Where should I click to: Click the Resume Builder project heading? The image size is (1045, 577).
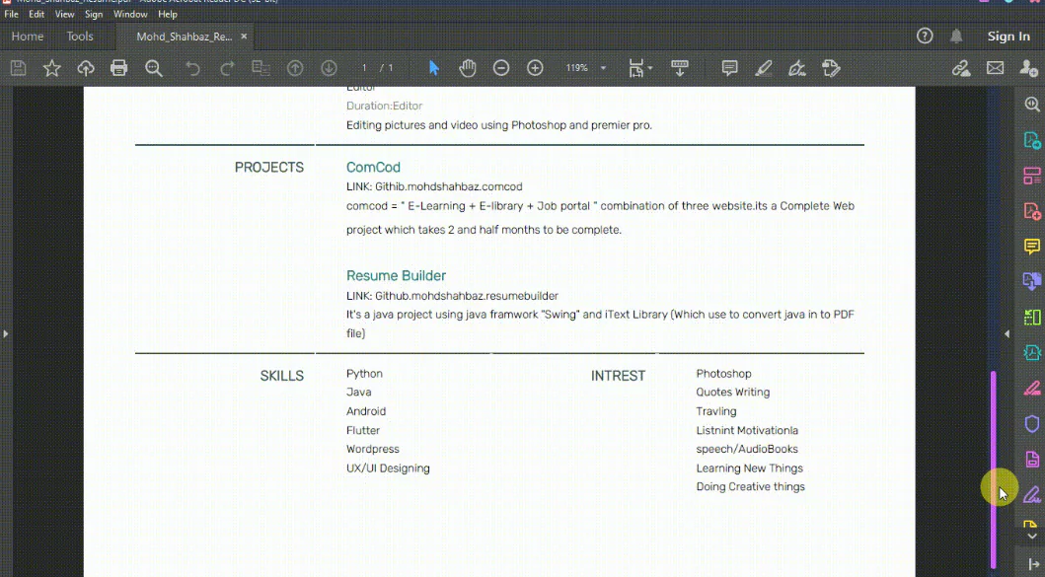click(x=396, y=276)
